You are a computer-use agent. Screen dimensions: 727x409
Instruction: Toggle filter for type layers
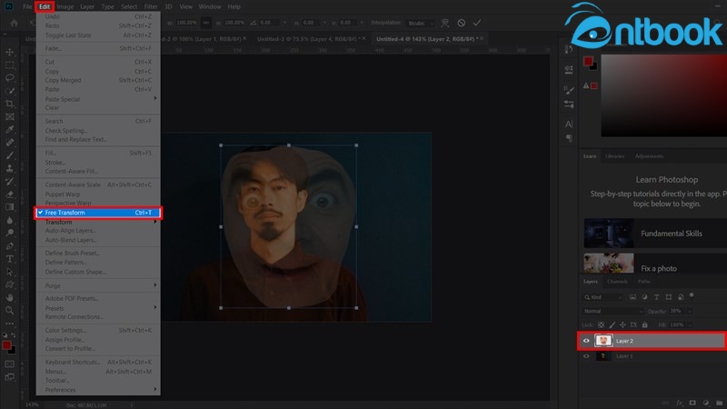[x=656, y=297]
